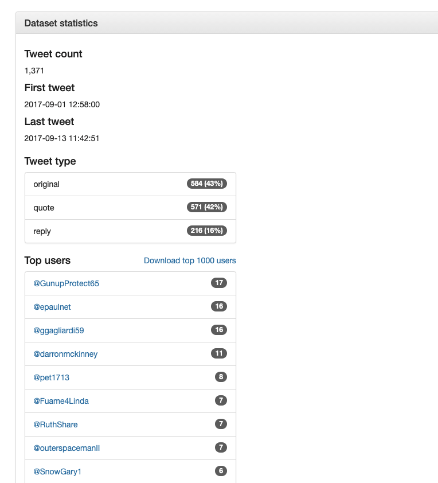Screen dimensions: 438x483
Task: Click the @Fuame4Linda username
Action: (60, 401)
